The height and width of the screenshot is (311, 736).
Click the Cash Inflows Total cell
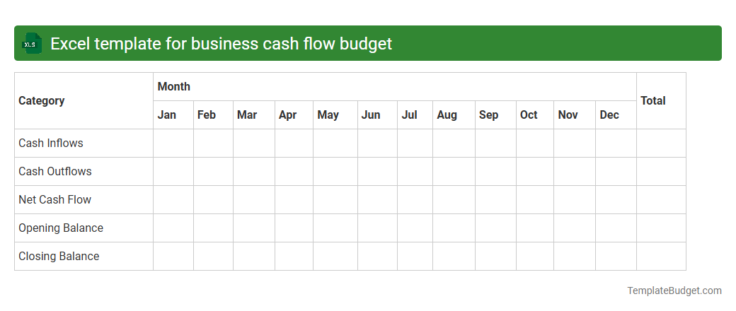pyautogui.click(x=662, y=143)
